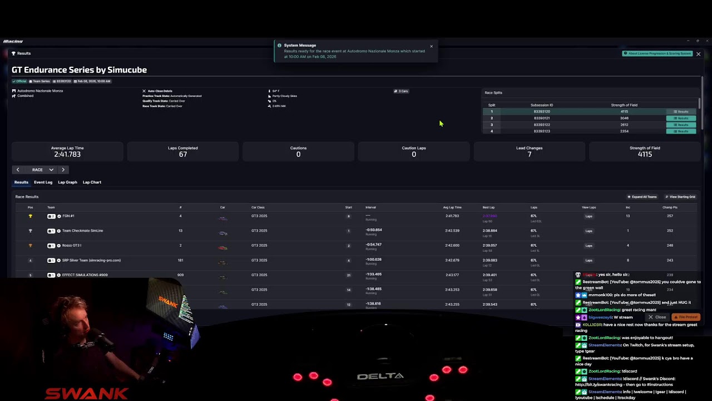Viewport: 712px width, 401px height.
Task: Go to next session with right arrow
Action: point(63,170)
